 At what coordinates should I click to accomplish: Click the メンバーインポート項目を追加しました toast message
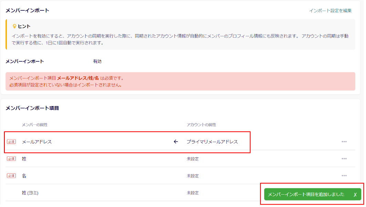306,194
